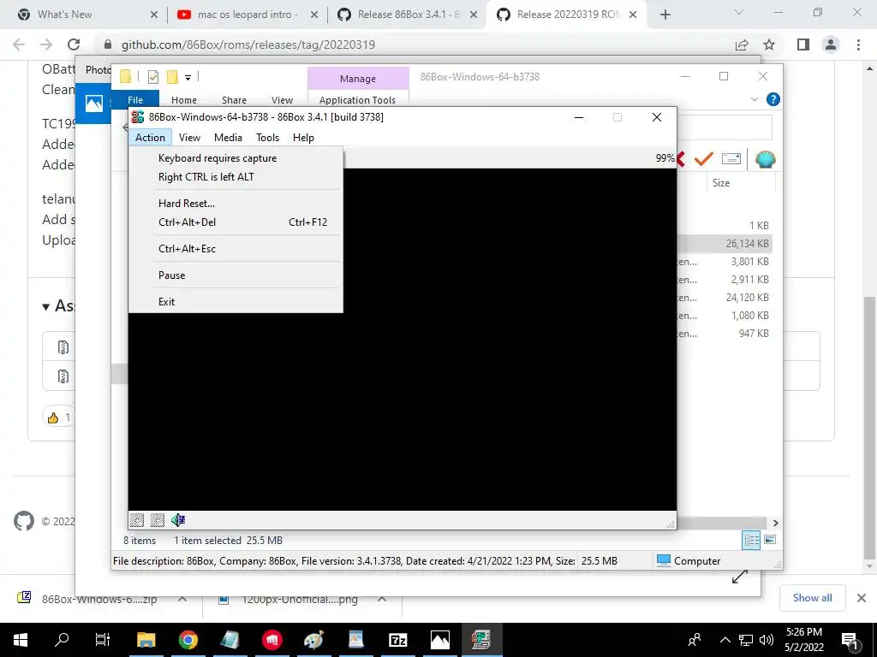Click Show all downloads button
Viewport: 877px width, 657px height.
pyautogui.click(x=812, y=598)
